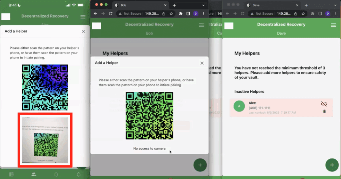Close Add a Helper dialog on phone

pos(83,32)
